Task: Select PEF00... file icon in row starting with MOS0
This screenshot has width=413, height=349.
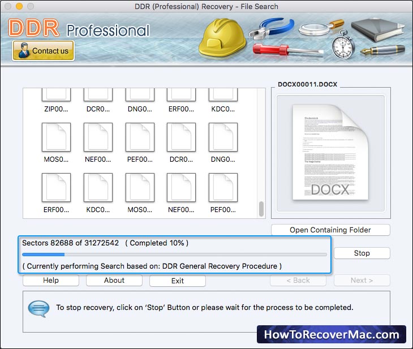Action: (x=140, y=137)
